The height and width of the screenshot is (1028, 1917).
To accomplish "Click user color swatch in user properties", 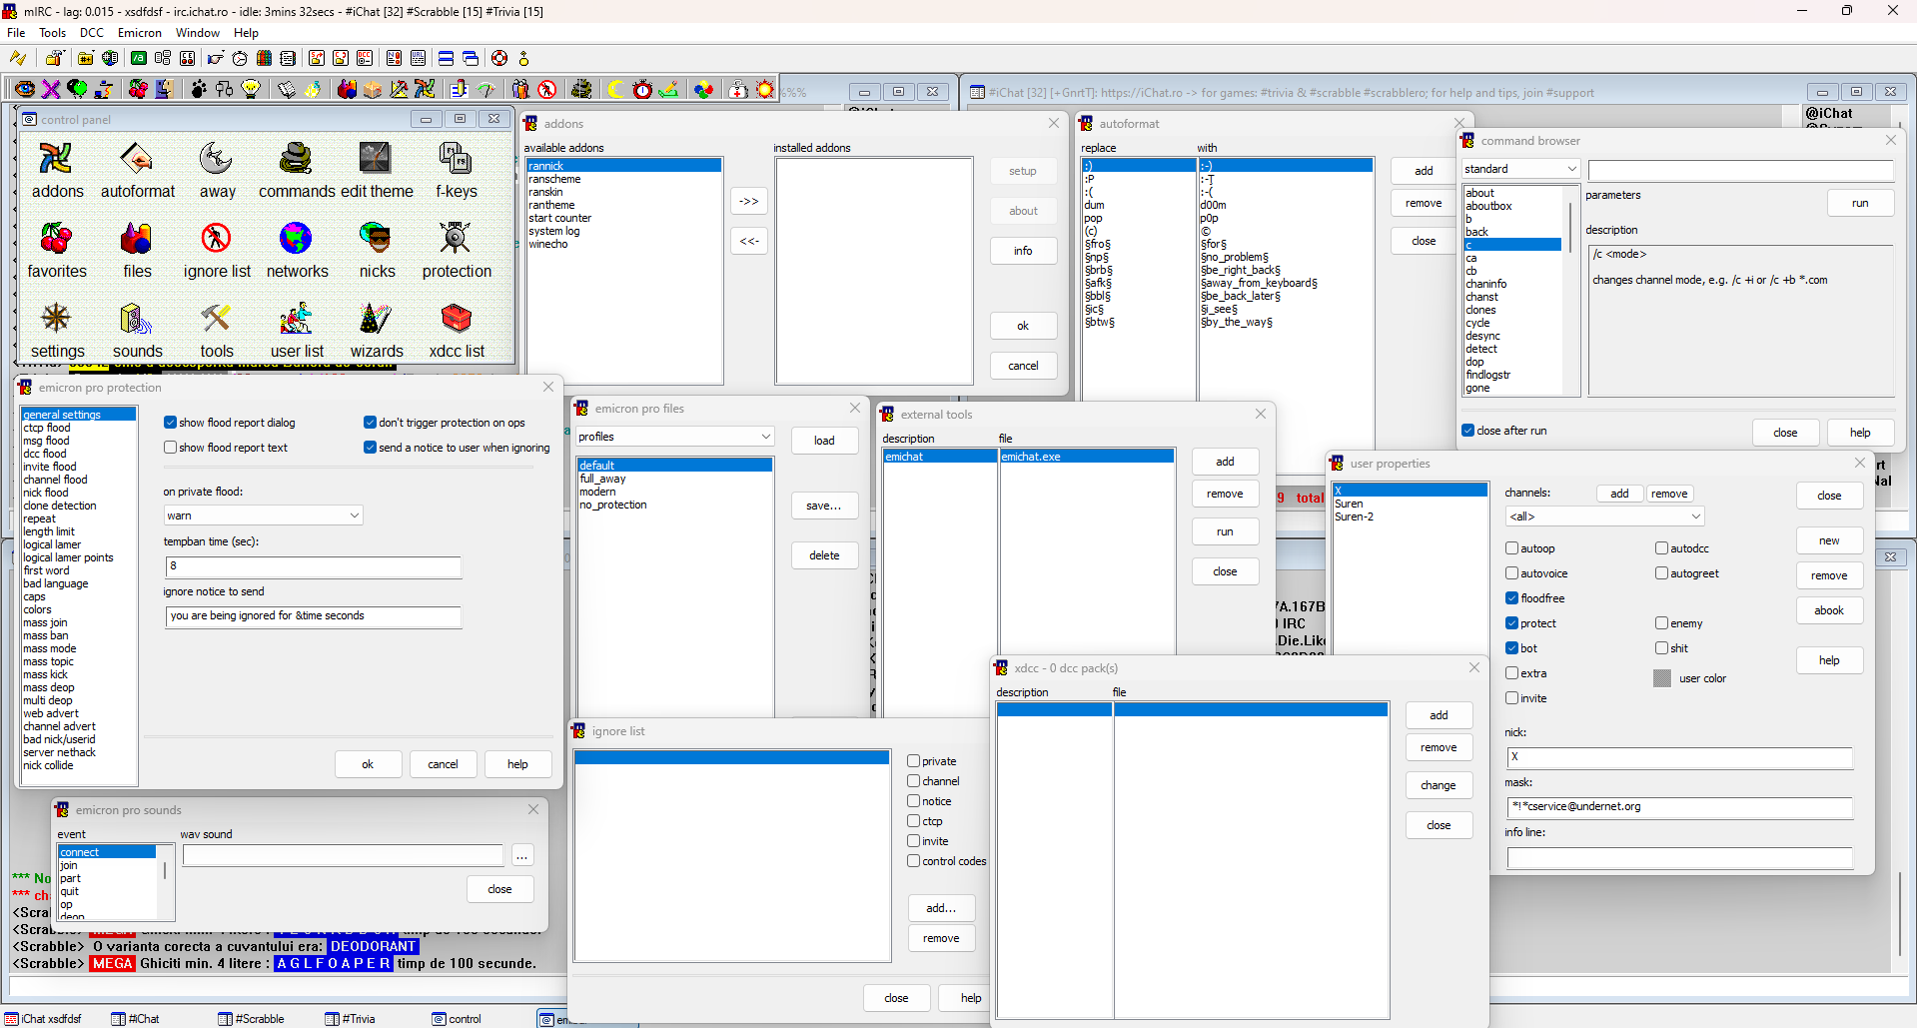I will pyautogui.click(x=1662, y=678).
